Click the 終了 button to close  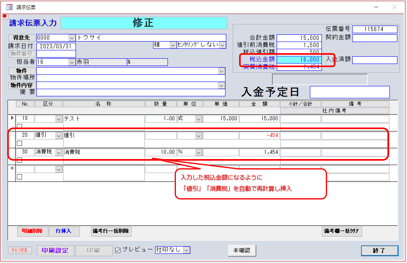pos(379,251)
